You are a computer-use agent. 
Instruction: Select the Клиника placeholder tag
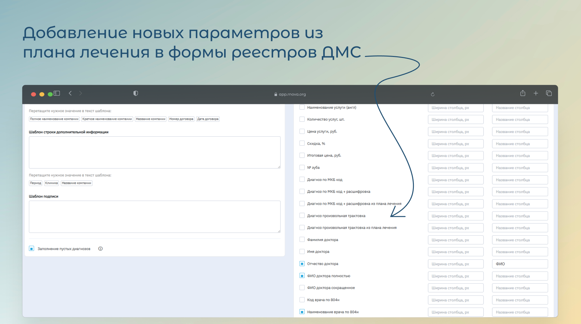(x=51, y=183)
